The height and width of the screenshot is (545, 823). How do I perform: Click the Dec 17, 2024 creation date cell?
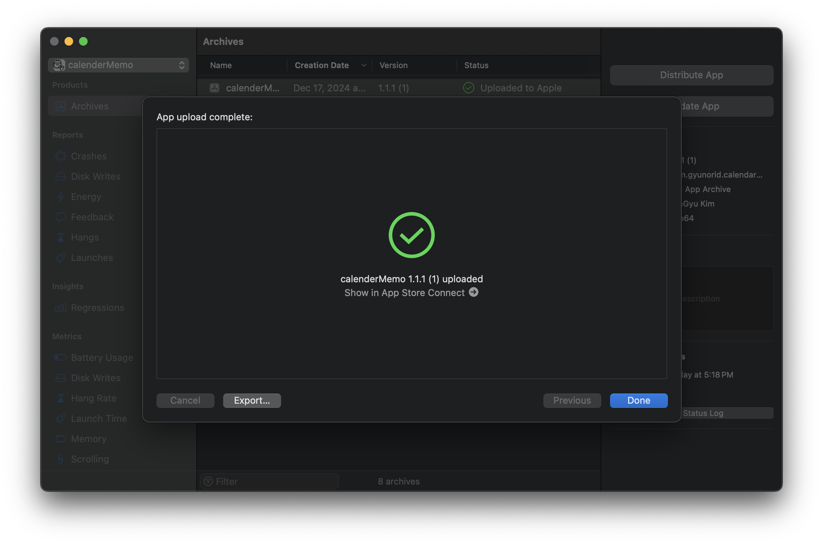click(329, 88)
